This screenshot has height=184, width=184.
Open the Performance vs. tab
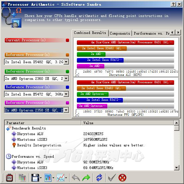click(x=151, y=33)
